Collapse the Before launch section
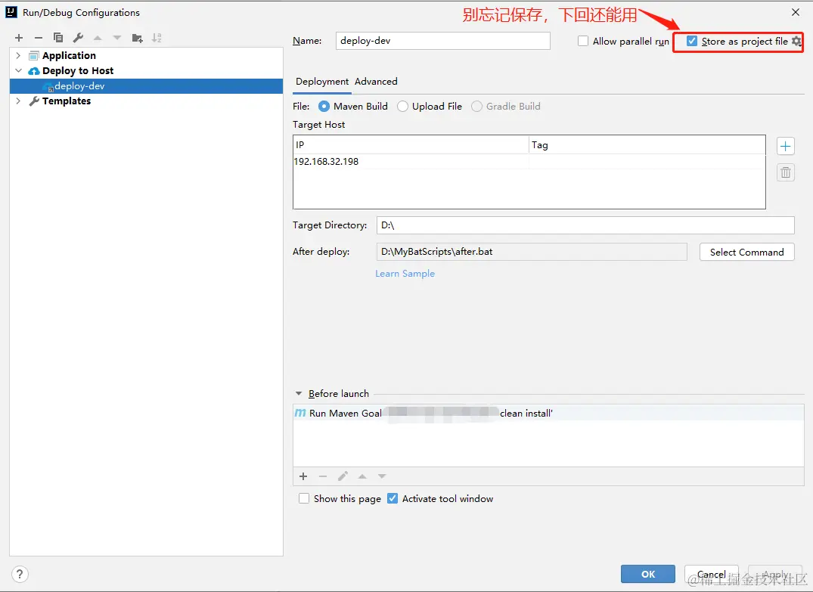The height and width of the screenshot is (592, 813). pos(299,394)
